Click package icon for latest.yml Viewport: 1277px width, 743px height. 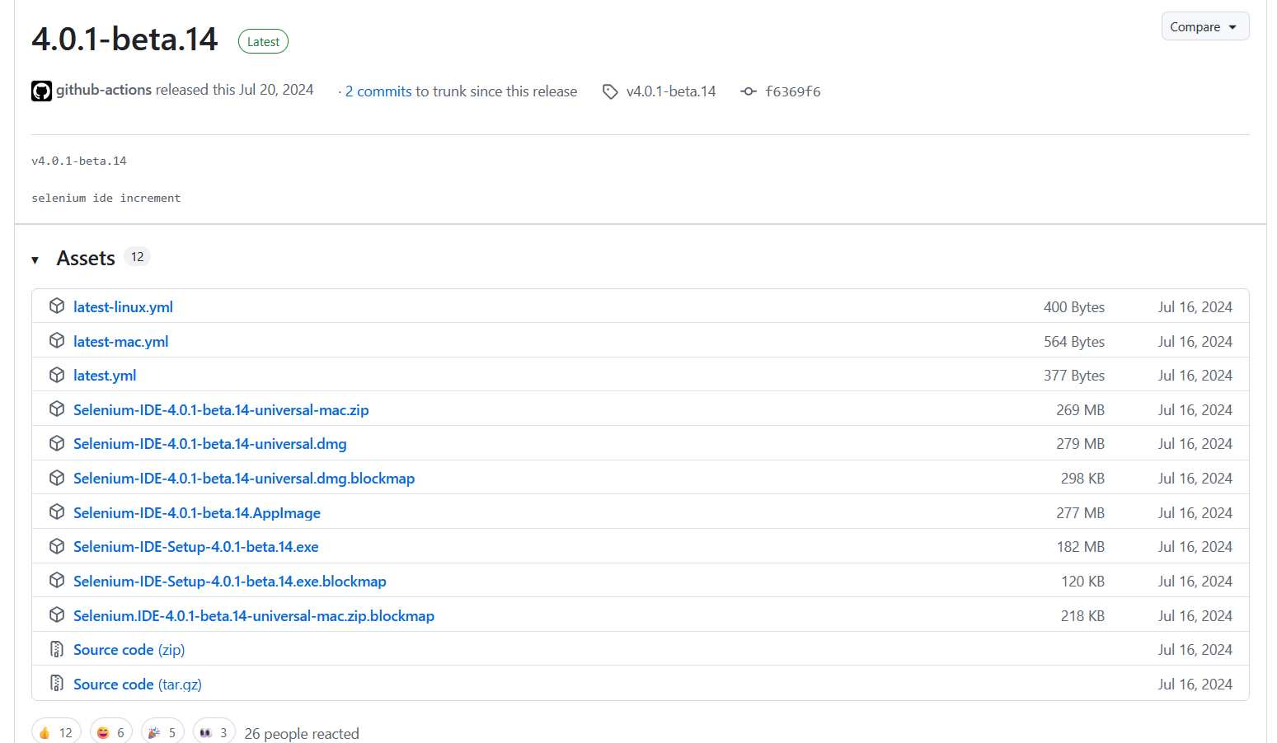pos(57,375)
